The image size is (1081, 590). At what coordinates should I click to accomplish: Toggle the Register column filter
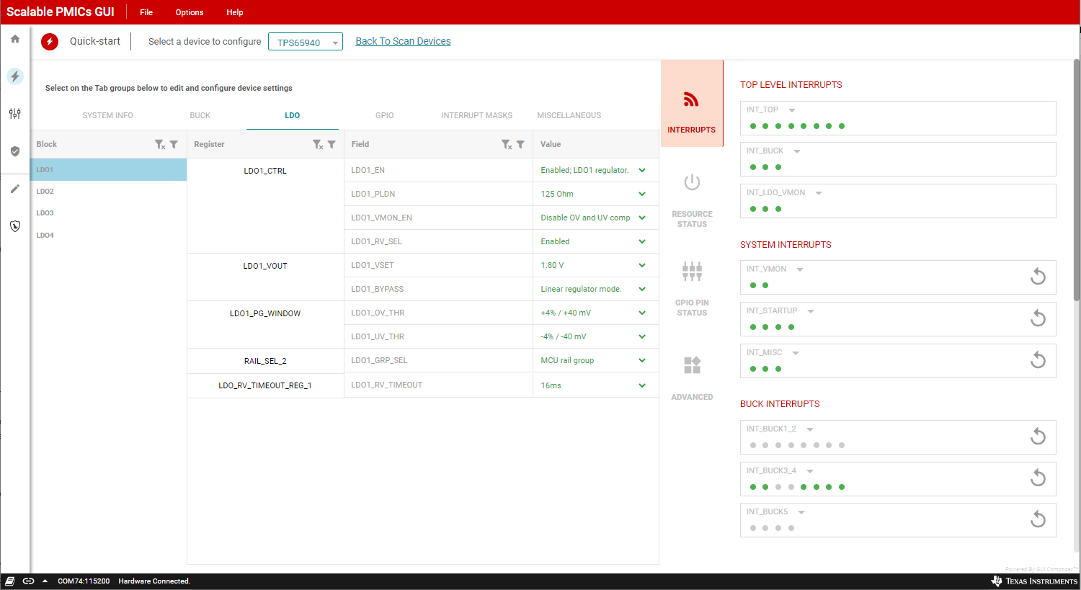[332, 145]
